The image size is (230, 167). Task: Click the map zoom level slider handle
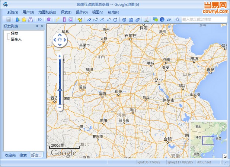click(x=60, y=91)
